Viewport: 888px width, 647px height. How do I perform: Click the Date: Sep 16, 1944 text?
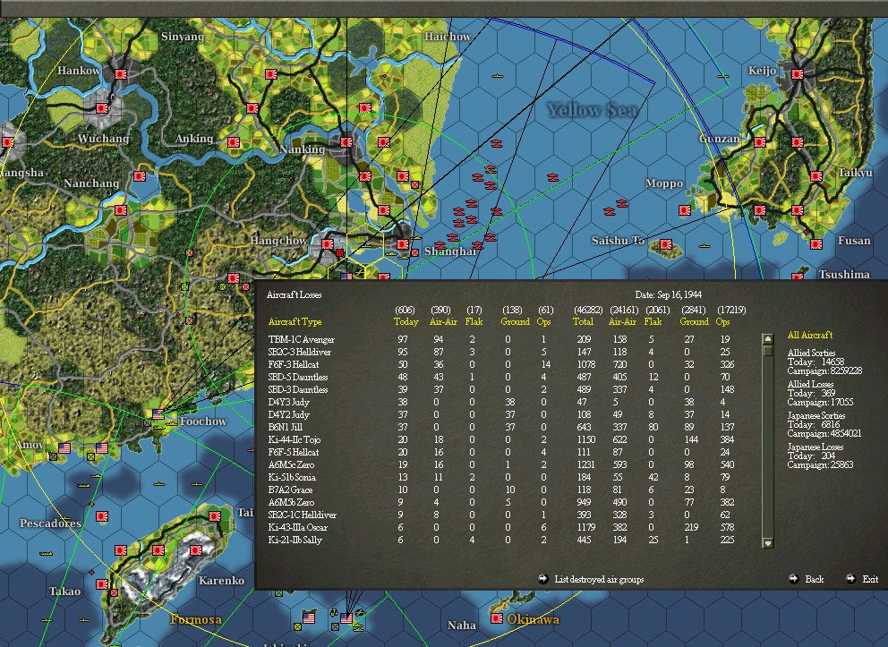[669, 294]
